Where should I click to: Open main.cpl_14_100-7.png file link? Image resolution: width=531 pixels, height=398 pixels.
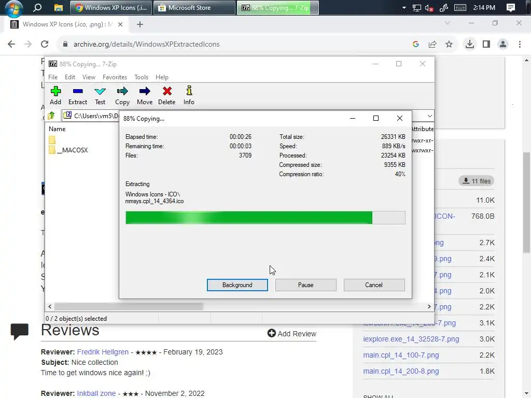(x=401, y=355)
